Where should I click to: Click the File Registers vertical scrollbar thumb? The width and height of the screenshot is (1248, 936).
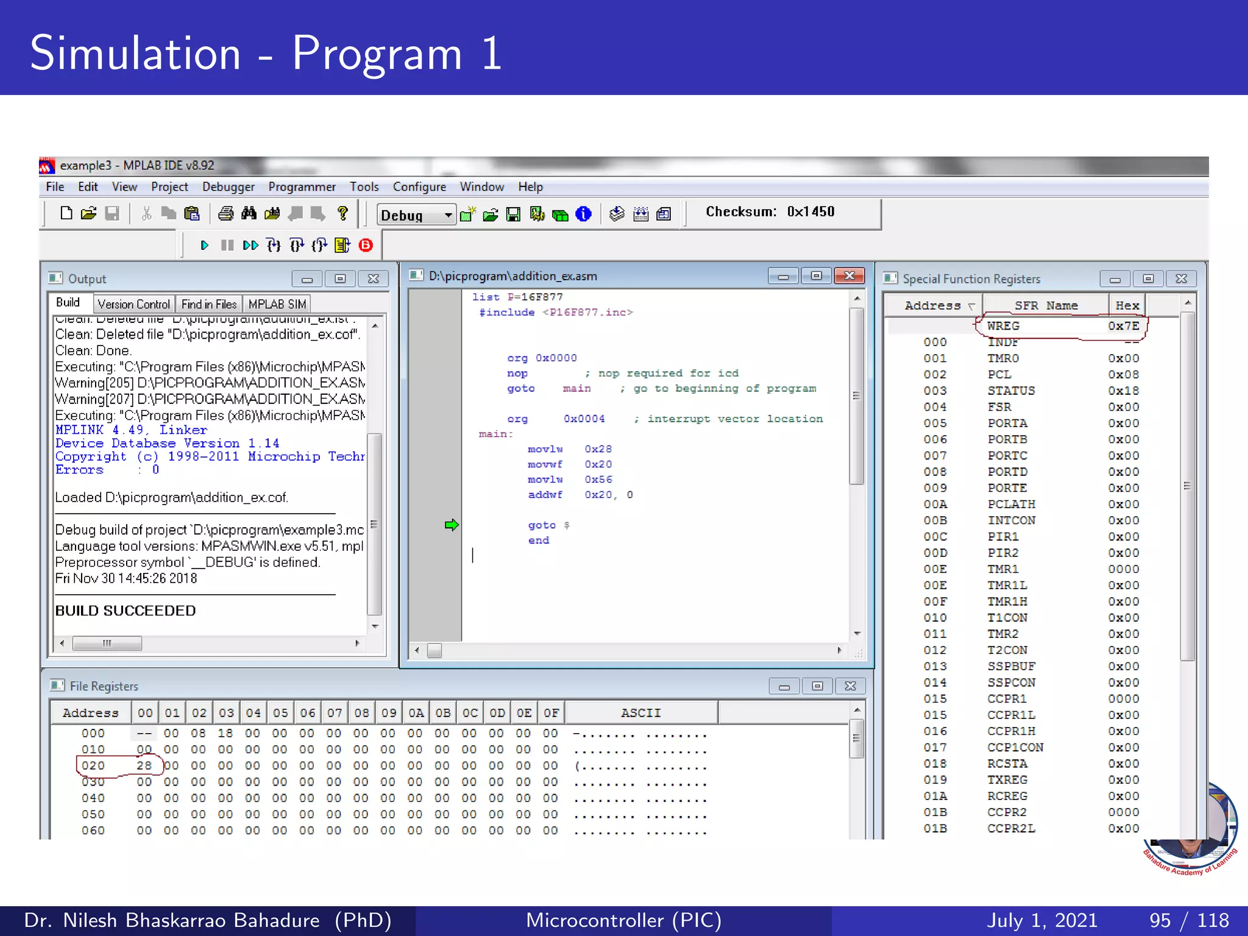[856, 739]
